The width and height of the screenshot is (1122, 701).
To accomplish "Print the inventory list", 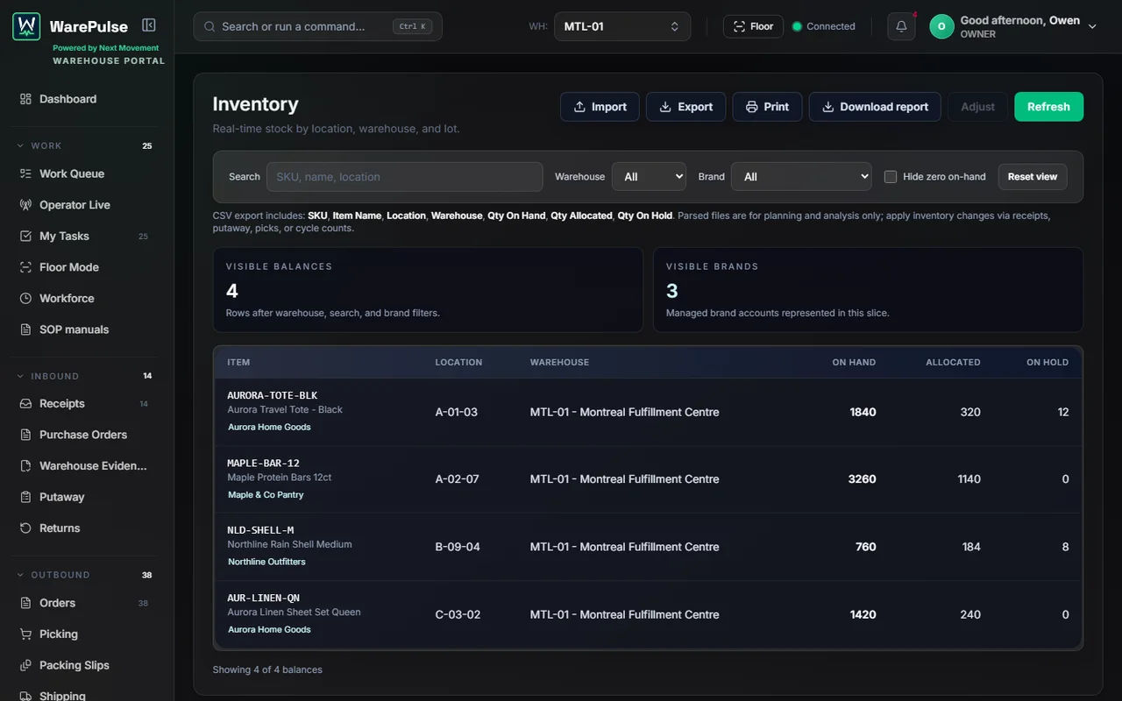I will pos(767,107).
